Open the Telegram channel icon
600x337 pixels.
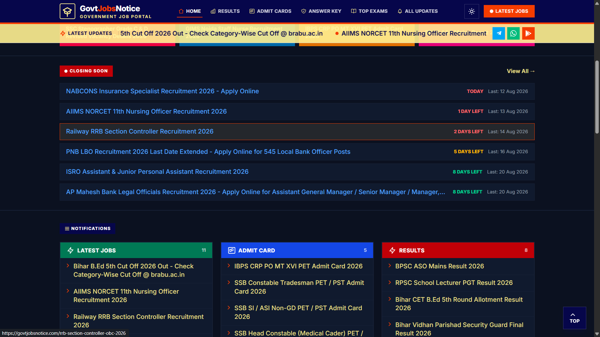click(499, 33)
